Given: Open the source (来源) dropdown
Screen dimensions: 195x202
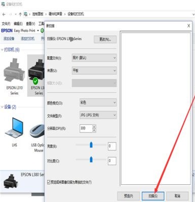Looking at the screenshot, I should coord(94,71).
